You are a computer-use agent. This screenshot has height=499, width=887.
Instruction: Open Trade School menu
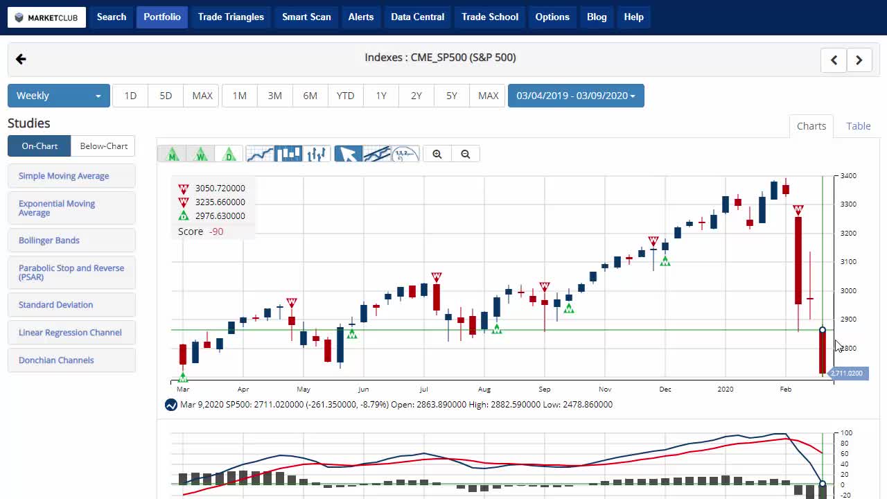[490, 17]
